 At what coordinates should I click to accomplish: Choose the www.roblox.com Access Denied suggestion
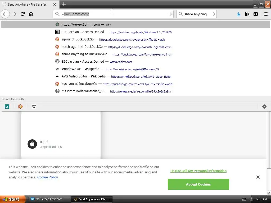(135, 62)
